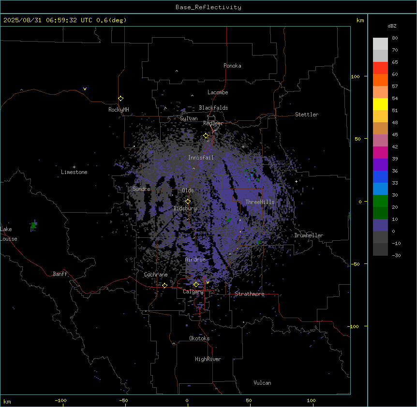Click the yellow diamond marker above Calgary label
The height and width of the screenshot is (407, 417).
click(196, 285)
